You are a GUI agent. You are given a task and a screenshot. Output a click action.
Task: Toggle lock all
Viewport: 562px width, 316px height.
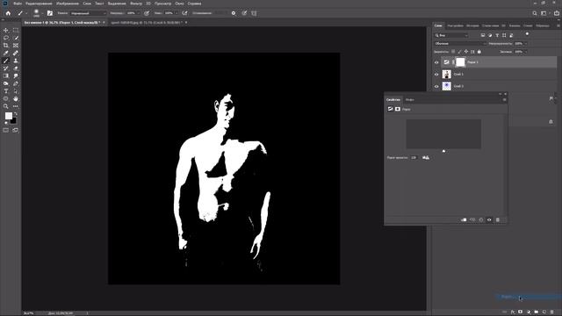pos(479,52)
